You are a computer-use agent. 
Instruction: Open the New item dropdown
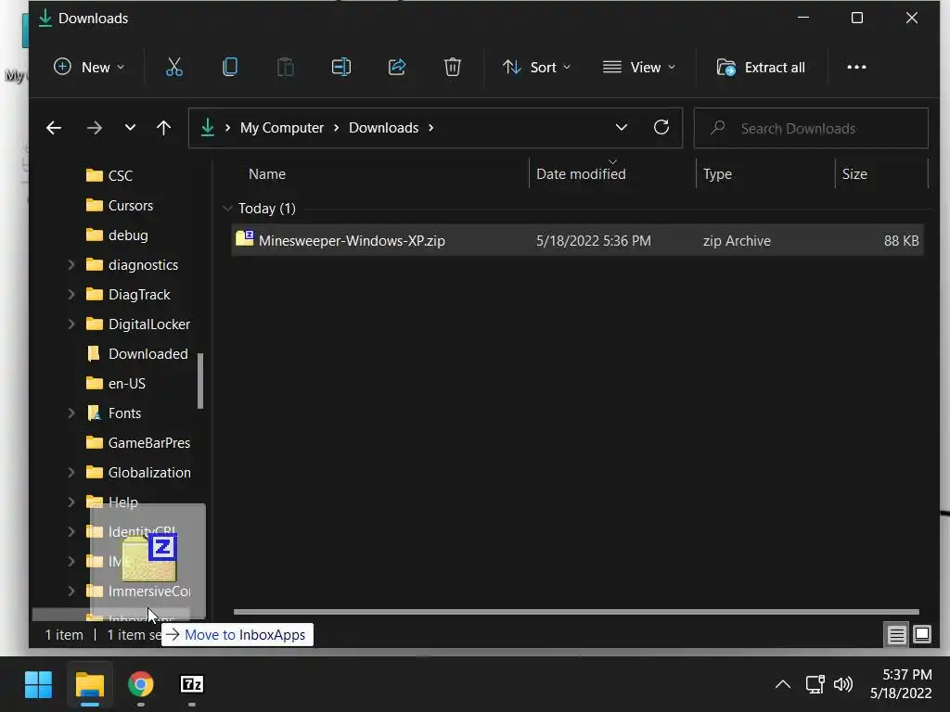[x=89, y=67]
